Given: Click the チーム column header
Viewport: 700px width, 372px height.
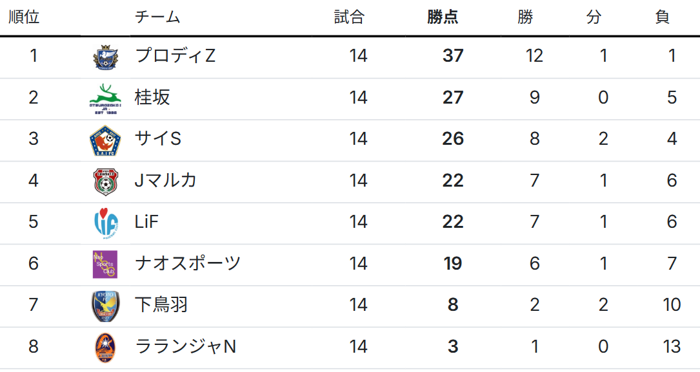Looking at the screenshot, I should pos(157,17).
